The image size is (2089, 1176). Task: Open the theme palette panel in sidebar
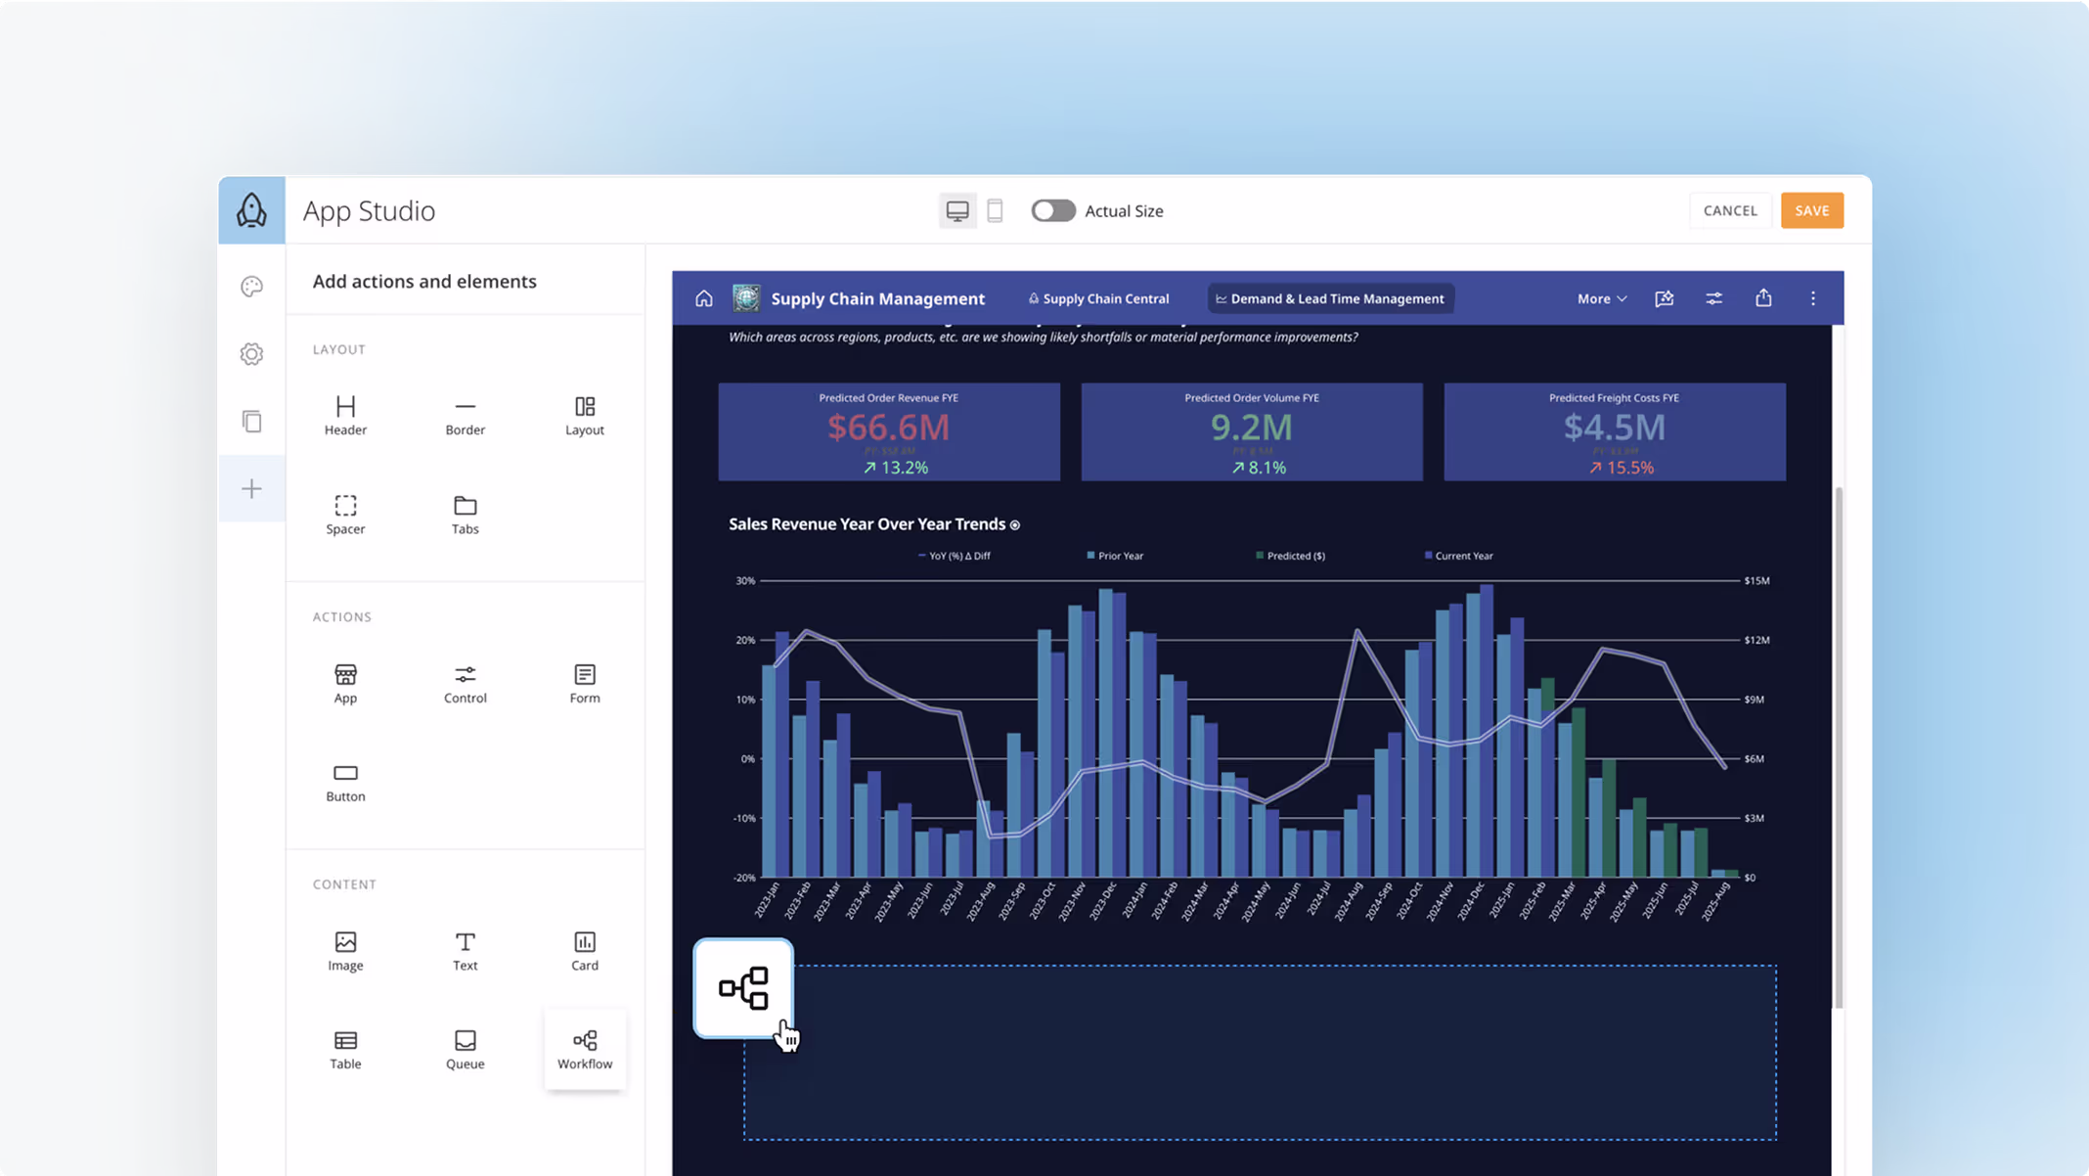pyautogui.click(x=251, y=286)
